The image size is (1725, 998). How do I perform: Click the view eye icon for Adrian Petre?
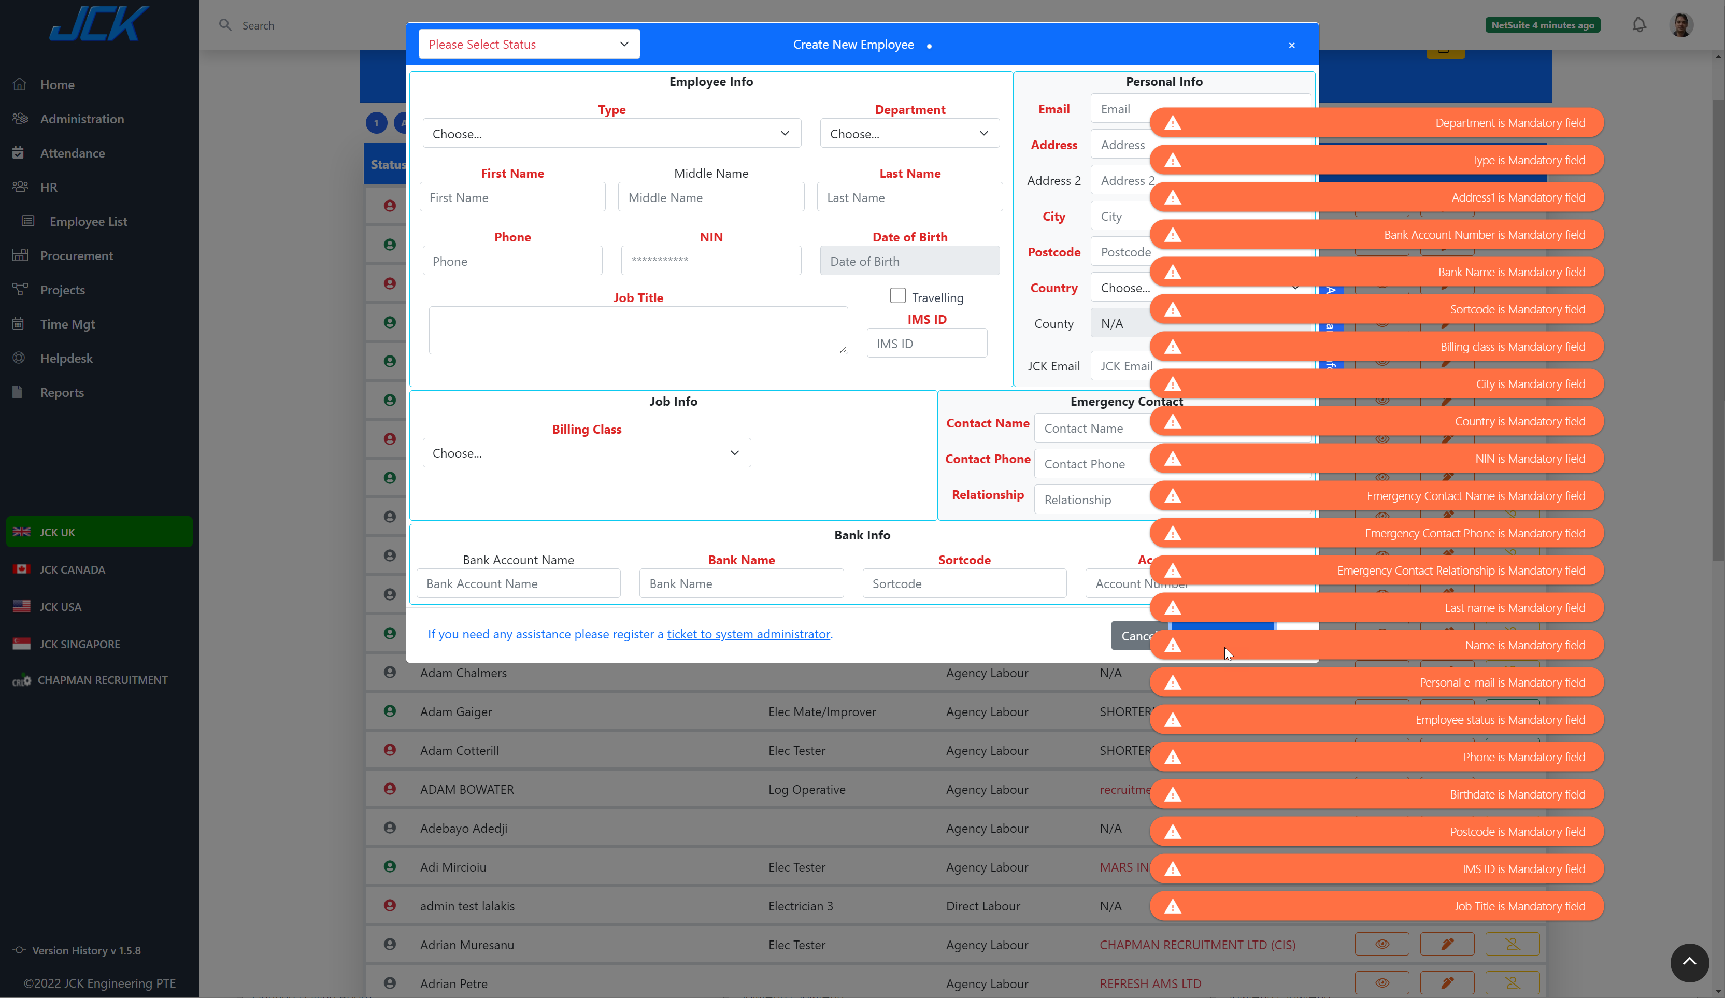tap(1381, 982)
